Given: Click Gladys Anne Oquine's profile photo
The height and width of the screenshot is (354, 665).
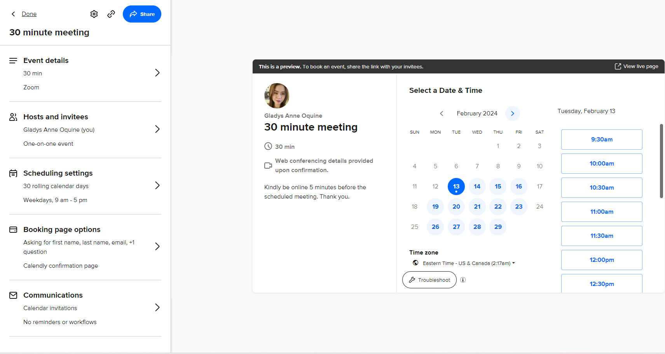Looking at the screenshot, I should point(277,96).
